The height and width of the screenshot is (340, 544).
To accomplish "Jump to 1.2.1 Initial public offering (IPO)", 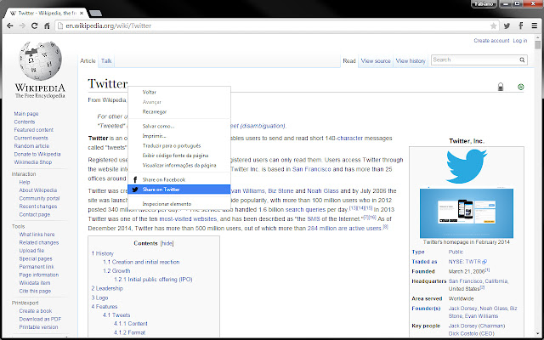I will tap(153, 280).
